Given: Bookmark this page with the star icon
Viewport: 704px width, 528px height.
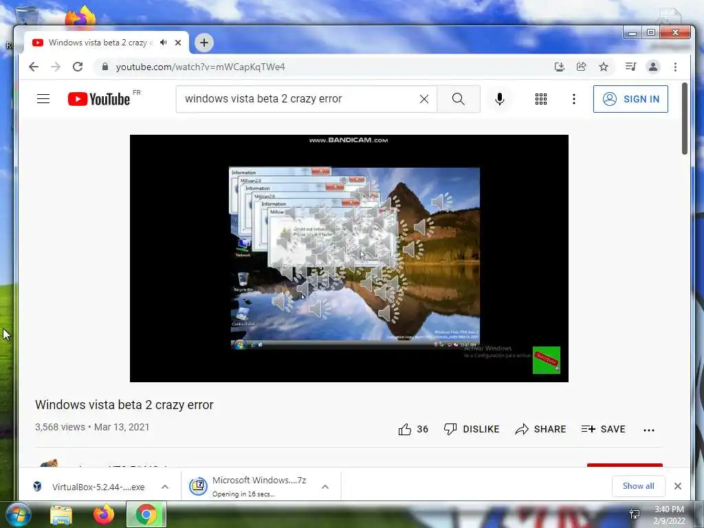Looking at the screenshot, I should [604, 67].
